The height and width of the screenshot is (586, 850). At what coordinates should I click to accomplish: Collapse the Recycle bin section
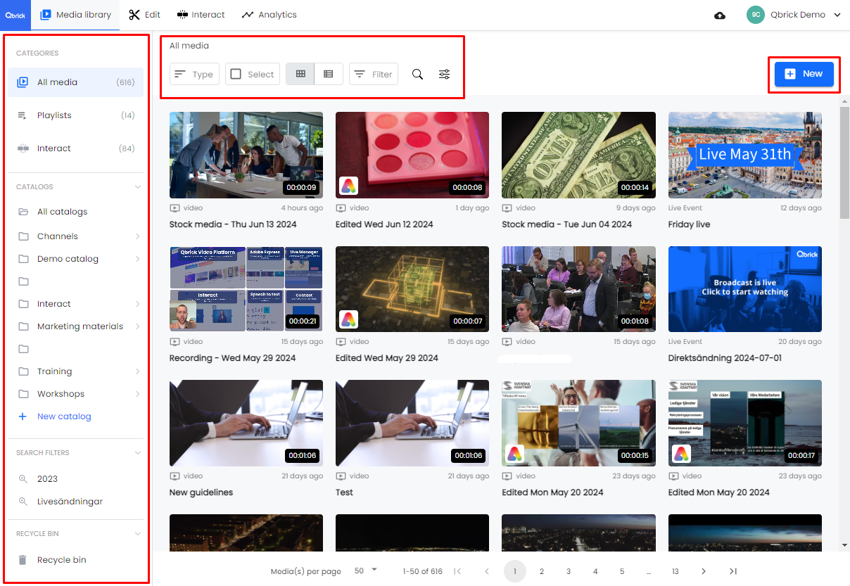pyautogui.click(x=138, y=534)
